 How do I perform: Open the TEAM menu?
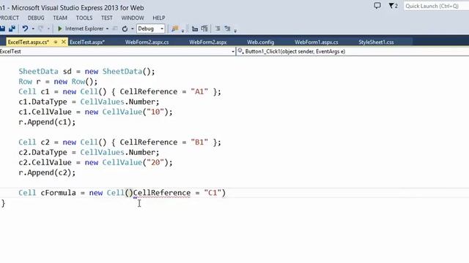[x=60, y=18]
